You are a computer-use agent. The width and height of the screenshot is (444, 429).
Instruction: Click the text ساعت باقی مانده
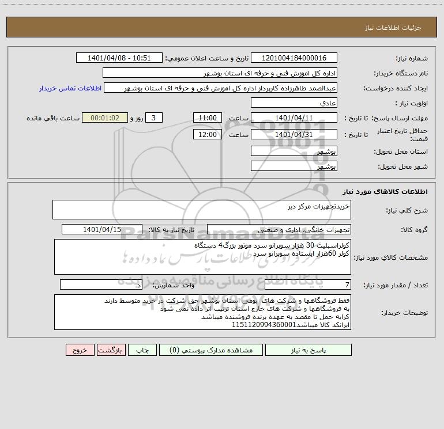(x=53, y=118)
